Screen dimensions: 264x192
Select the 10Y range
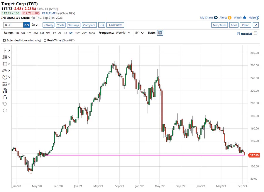click(77, 33)
